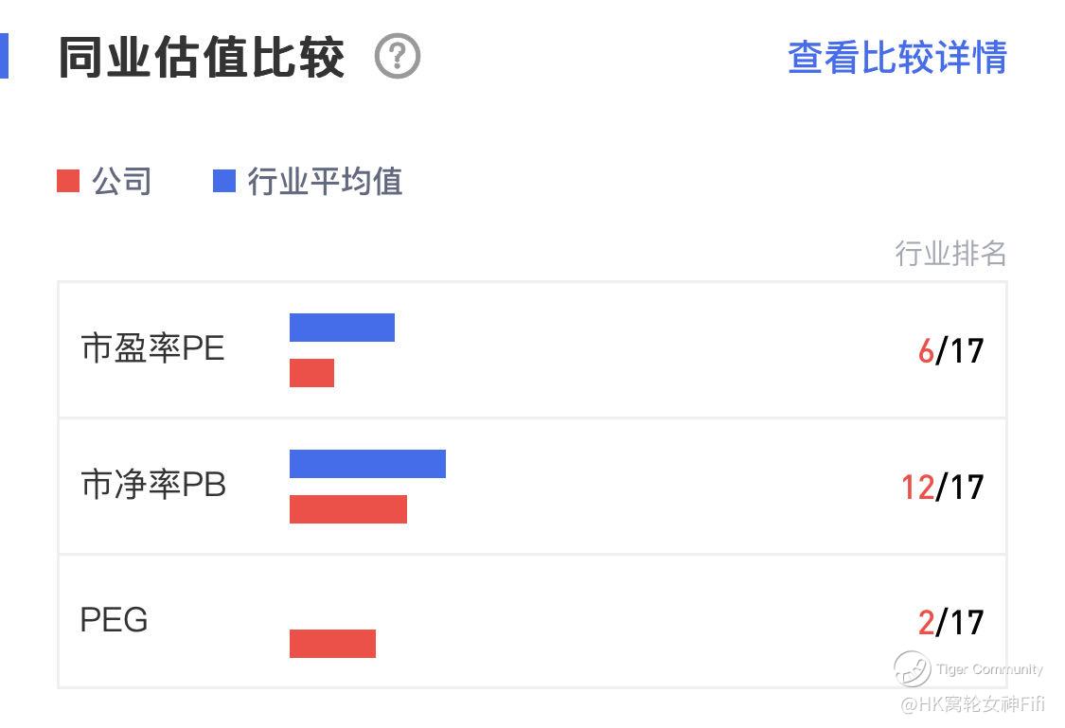Click the blue 行业平均值 legend swatch

pos(224,181)
